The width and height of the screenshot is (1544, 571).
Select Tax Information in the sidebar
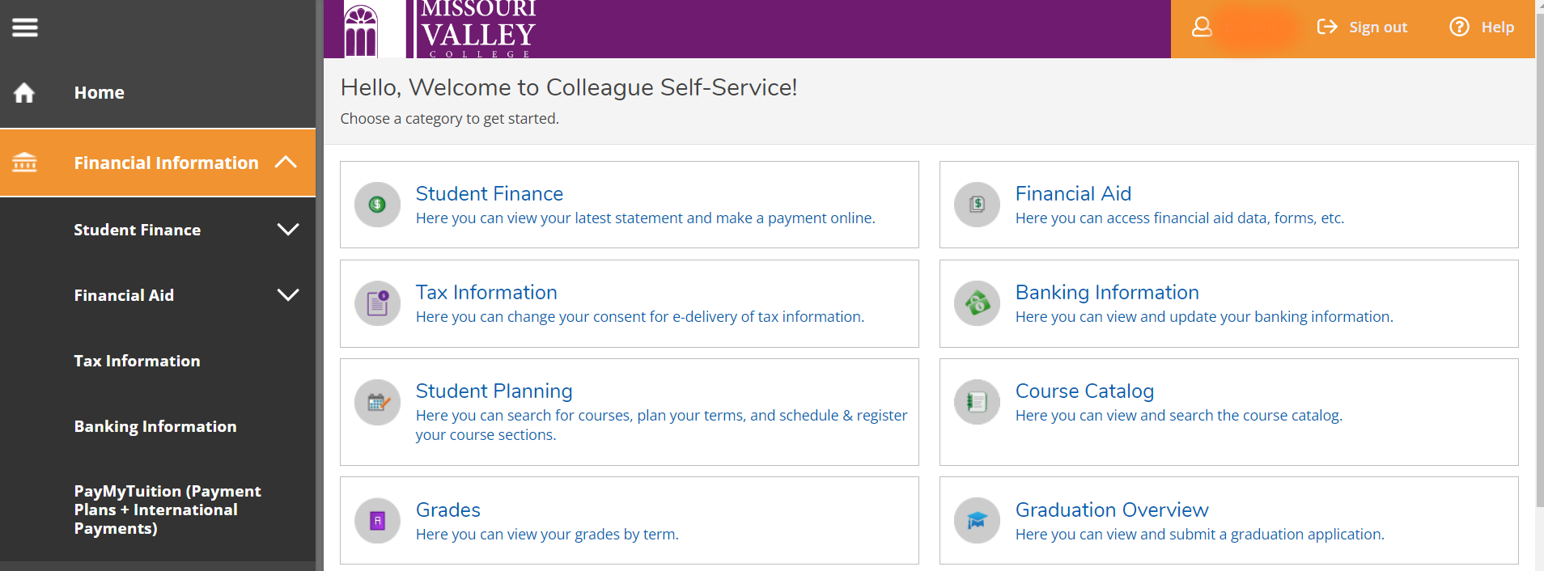tap(137, 361)
